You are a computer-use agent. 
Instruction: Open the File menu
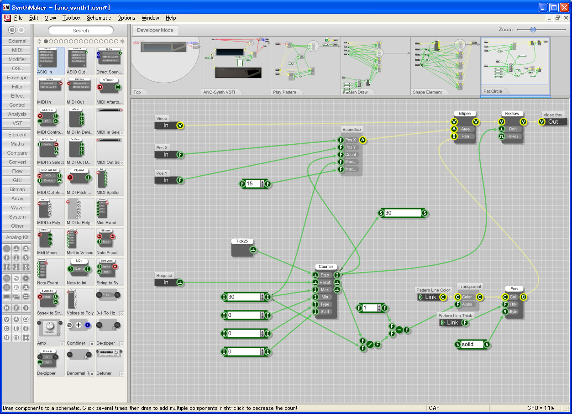pyautogui.click(x=18, y=18)
